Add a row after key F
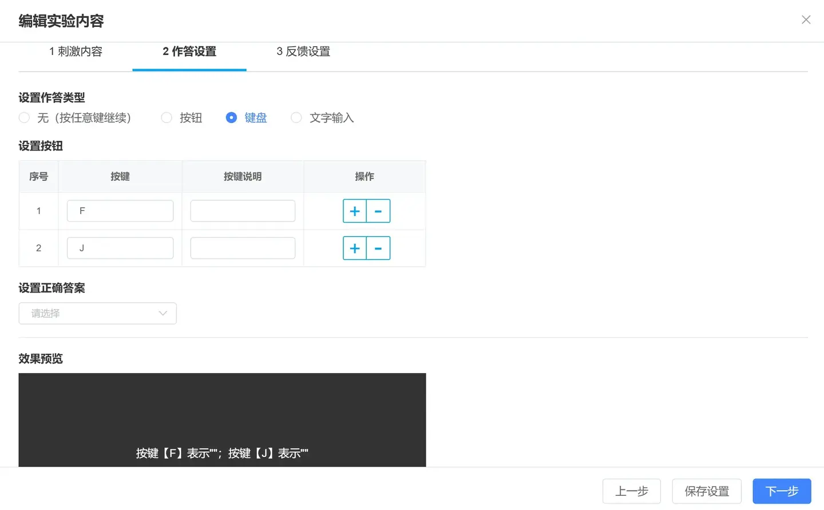This screenshot has width=824, height=510. pos(355,211)
